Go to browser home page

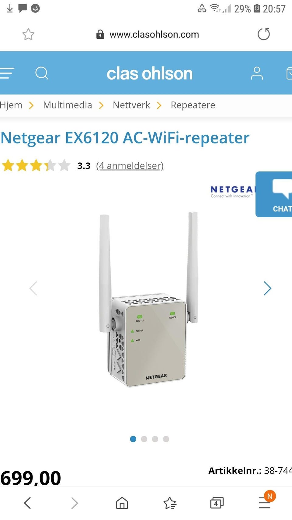tap(122, 503)
